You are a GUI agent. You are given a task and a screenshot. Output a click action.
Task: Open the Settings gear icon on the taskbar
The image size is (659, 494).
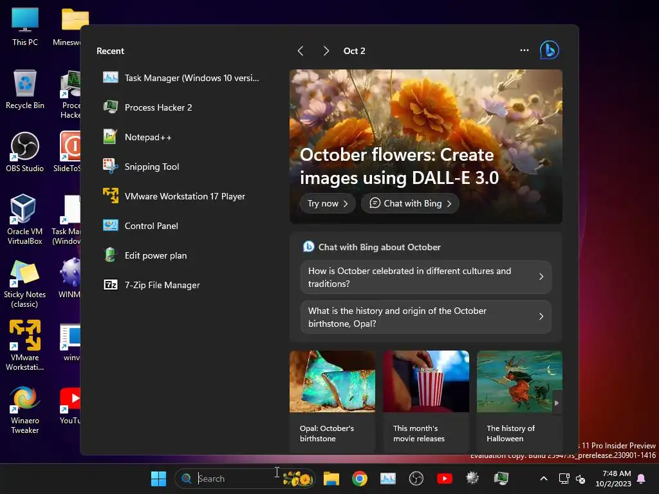tap(472, 479)
